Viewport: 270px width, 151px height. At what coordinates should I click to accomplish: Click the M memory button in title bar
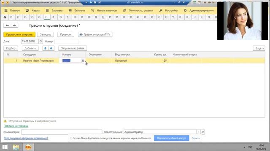pos(205,3)
